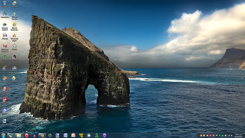Select the Clickteam Fusion 2.5 desktop shortcut
This screenshot has width=245, height=138.
[5, 48]
